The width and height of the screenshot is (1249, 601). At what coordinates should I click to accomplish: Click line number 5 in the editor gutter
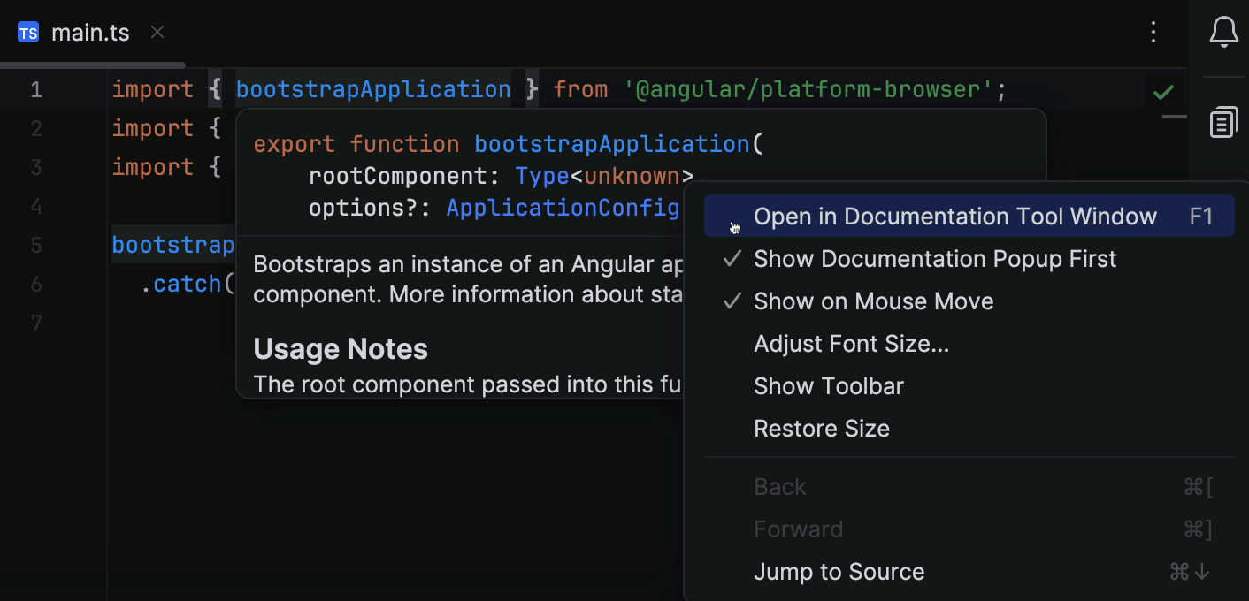coord(36,245)
